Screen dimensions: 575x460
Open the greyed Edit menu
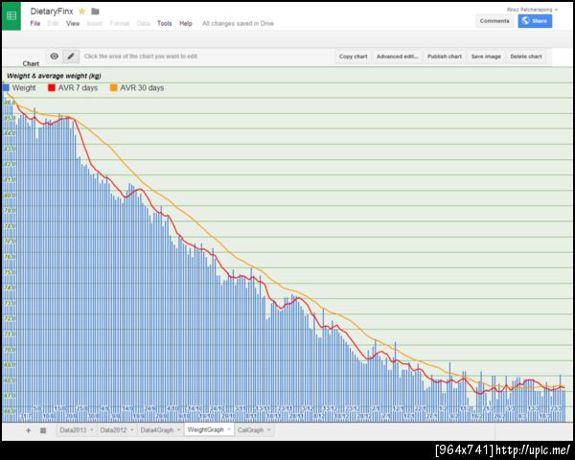[53, 23]
